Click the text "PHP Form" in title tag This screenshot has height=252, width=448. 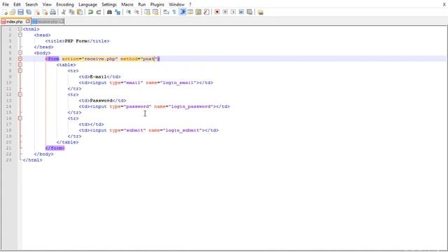tap(76, 41)
